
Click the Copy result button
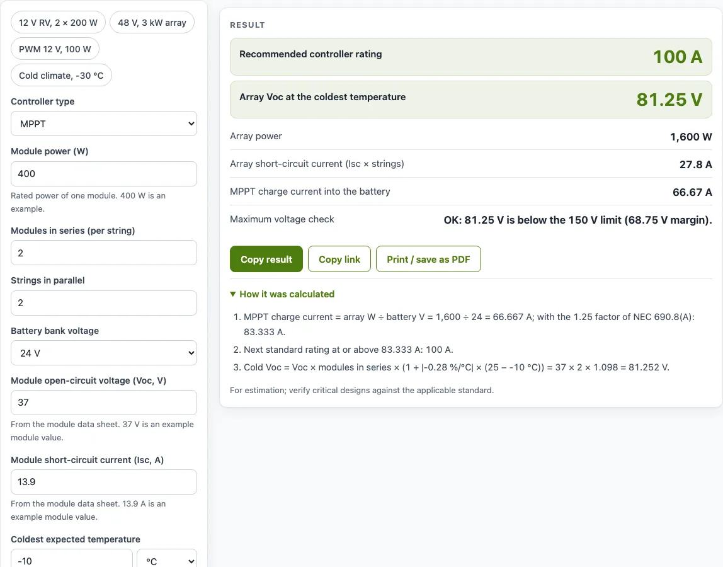click(x=266, y=260)
